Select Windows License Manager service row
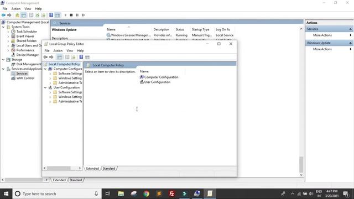 tap(170, 35)
